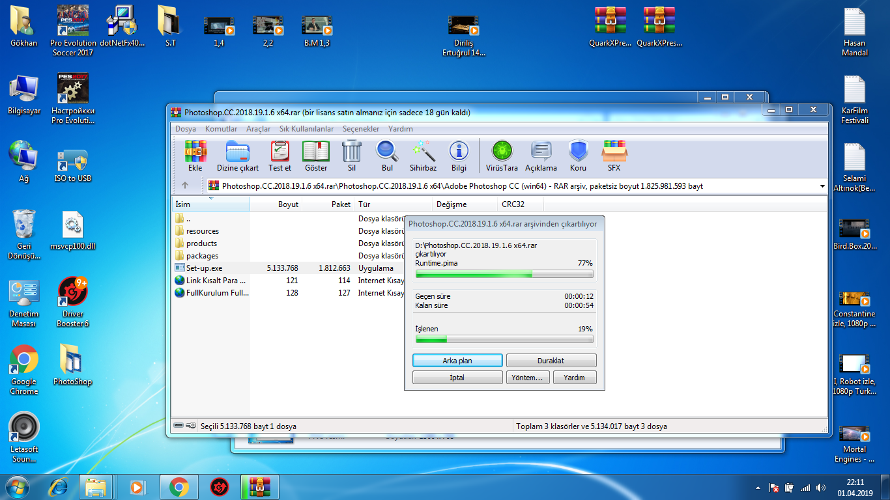Open the Göster (View) toolbar icon
890x500 pixels.
point(316,156)
